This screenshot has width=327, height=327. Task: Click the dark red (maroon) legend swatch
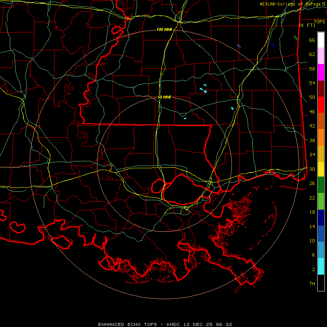pos(321,89)
